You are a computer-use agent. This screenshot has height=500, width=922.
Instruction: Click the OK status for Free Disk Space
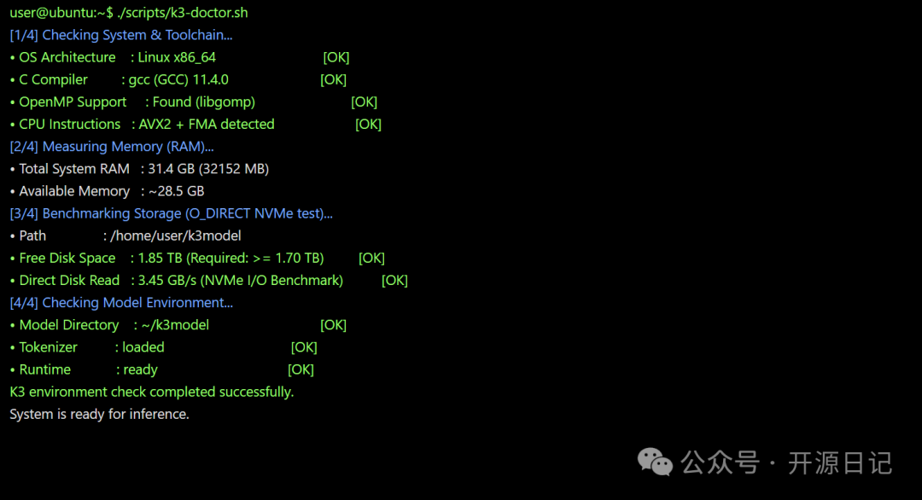tap(371, 258)
